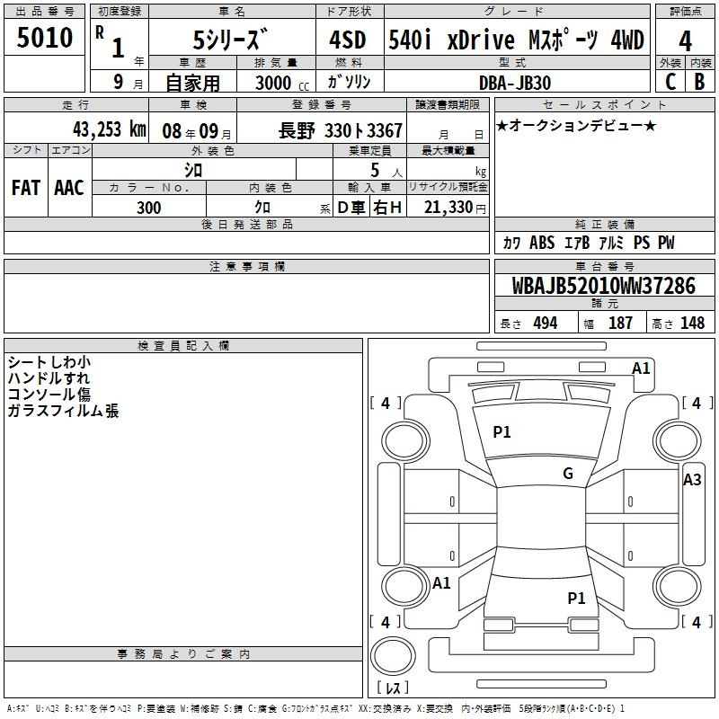Click the registration month value 9 月
The image size is (719, 719).
tap(128, 82)
